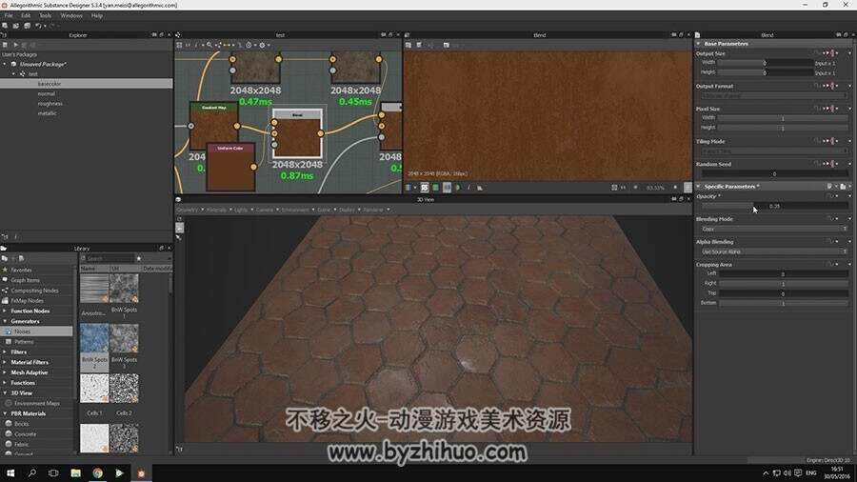Select Patterns under Generators

[x=24, y=342]
